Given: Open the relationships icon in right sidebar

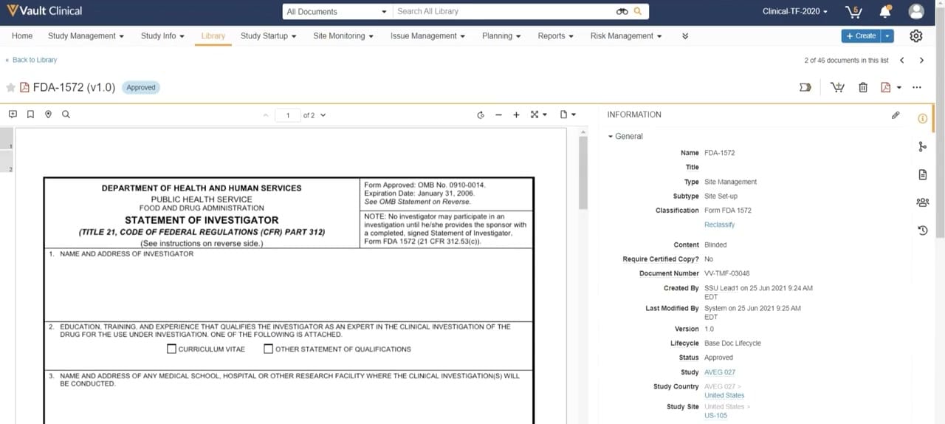Looking at the screenshot, I should click(x=922, y=147).
